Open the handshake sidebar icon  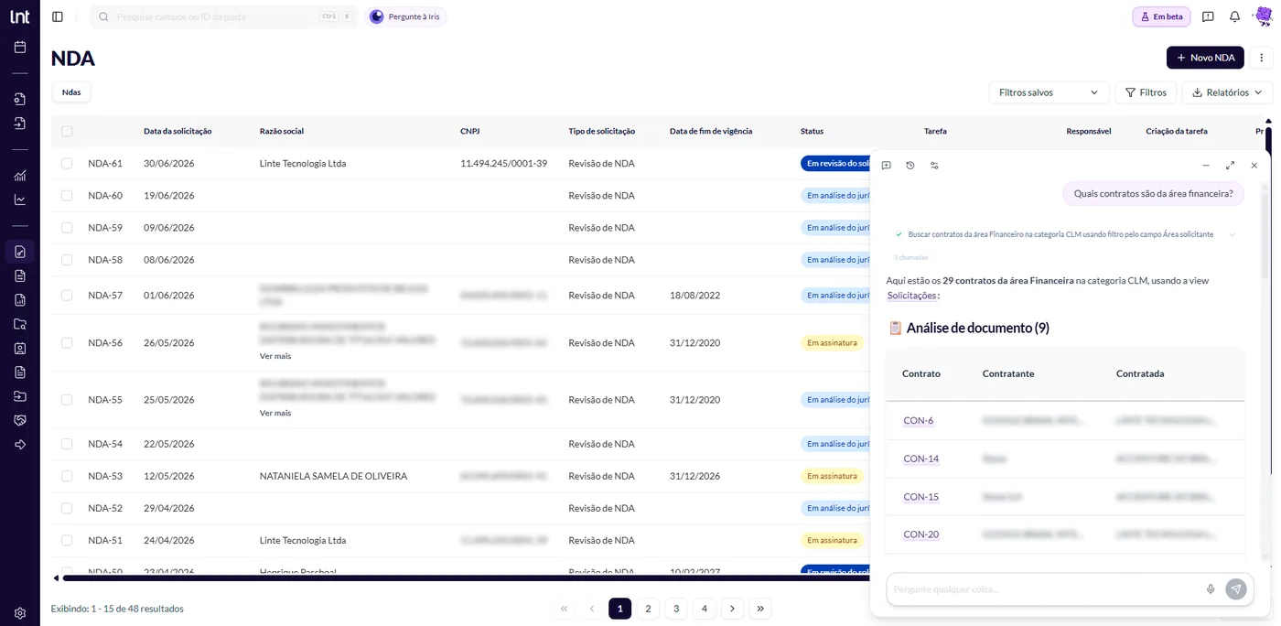pyautogui.click(x=20, y=420)
